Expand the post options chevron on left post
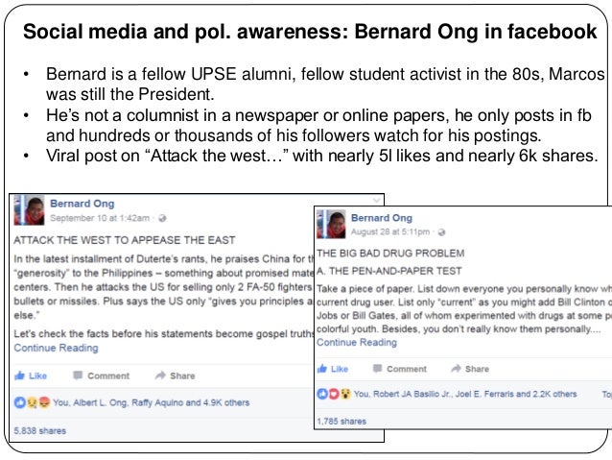Image resolution: width=612 pixels, height=460 pixels. click(376, 201)
